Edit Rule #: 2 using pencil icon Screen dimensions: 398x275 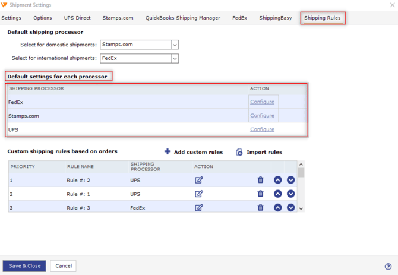click(199, 180)
